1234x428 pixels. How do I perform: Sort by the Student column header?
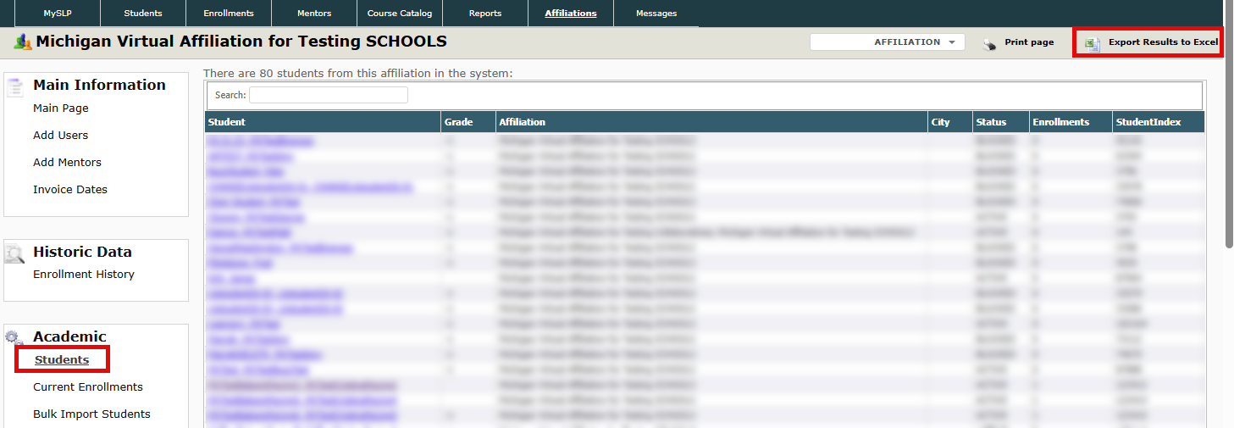pyautogui.click(x=323, y=122)
